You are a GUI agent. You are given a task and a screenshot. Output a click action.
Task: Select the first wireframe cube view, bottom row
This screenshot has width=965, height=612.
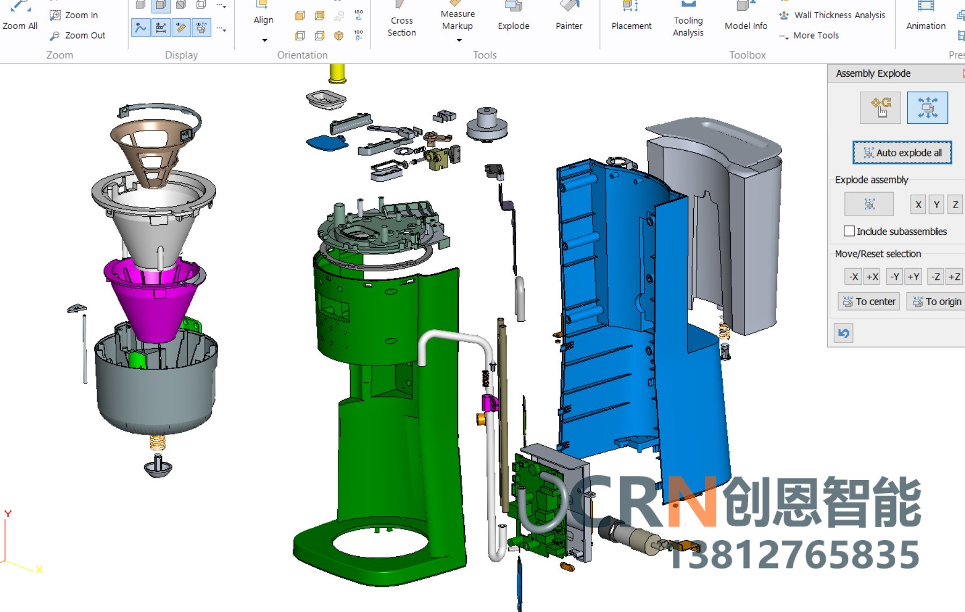click(300, 35)
